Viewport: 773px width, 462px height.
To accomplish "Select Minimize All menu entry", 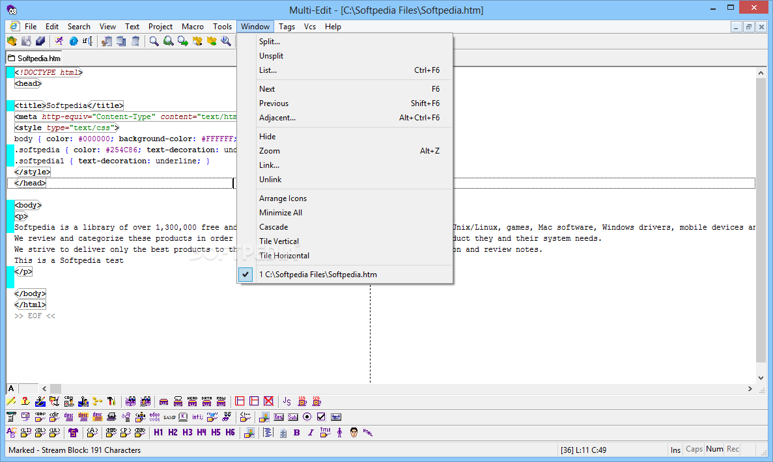I will pos(345,213).
